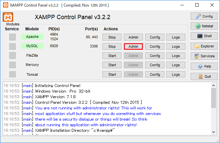Toggle the Apache service checkbox
Image resolution: width=220 pixels, height=143 pixels.
point(13,37)
